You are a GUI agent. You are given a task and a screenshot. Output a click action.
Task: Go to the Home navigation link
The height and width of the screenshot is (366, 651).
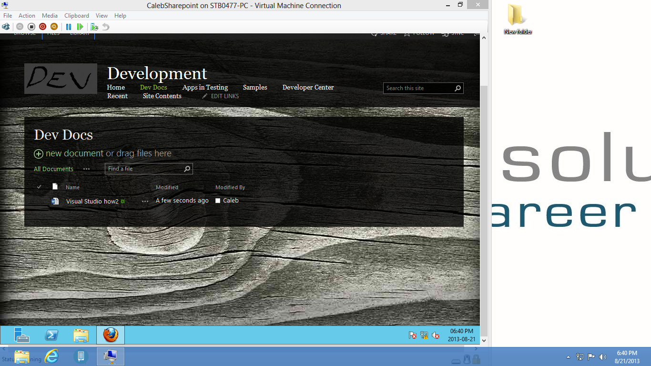[x=116, y=87]
